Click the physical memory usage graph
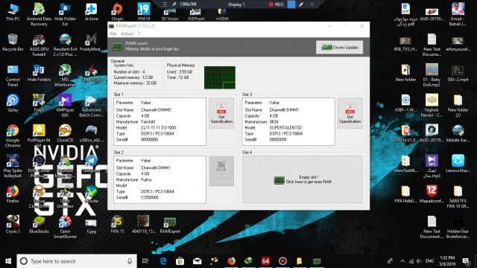 coord(220,77)
